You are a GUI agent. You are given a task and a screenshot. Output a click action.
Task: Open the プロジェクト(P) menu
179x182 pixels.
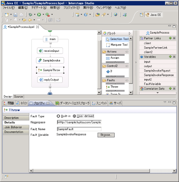pyautogui.click(x=72, y=8)
